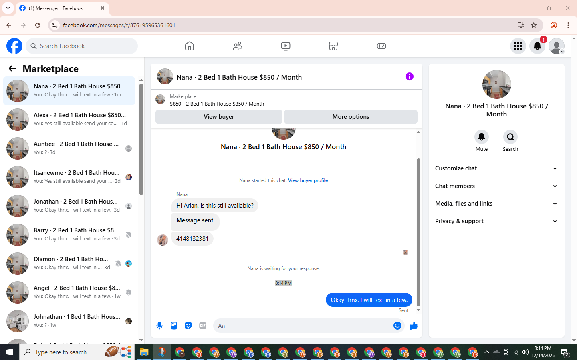
Task: Click the chat header title Nana · 2 Bed 1 Bath House
Action: (x=239, y=77)
